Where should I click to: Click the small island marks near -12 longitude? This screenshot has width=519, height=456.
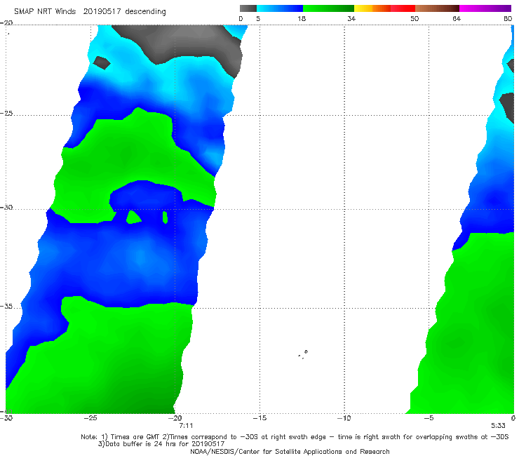pos(303,354)
